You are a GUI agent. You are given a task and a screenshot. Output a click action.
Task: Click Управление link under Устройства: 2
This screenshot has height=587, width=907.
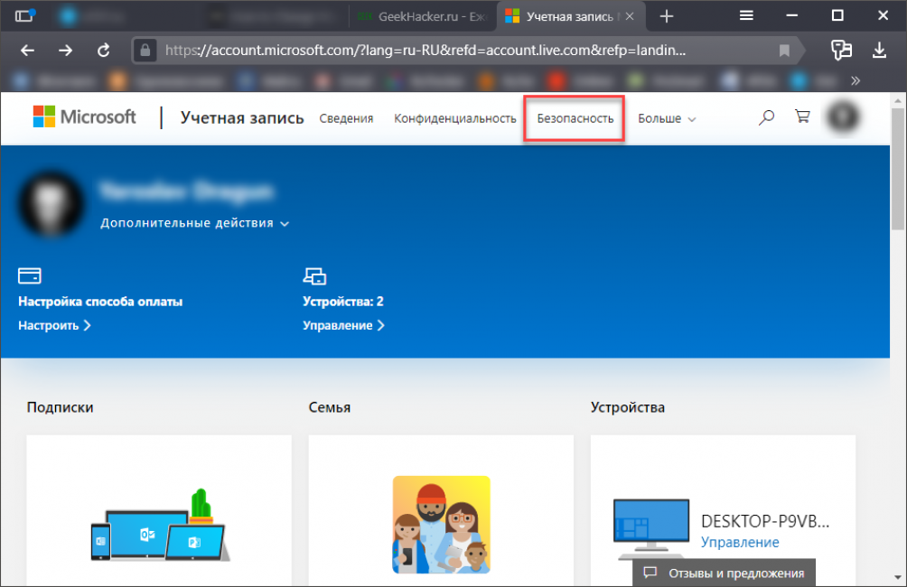(x=343, y=325)
